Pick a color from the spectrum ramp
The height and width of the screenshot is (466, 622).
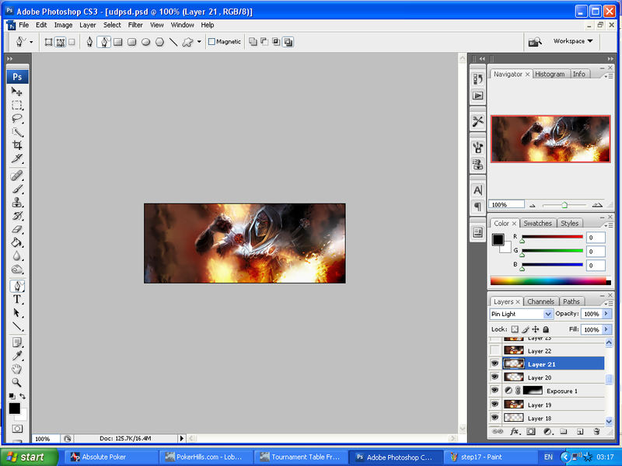[x=550, y=281]
